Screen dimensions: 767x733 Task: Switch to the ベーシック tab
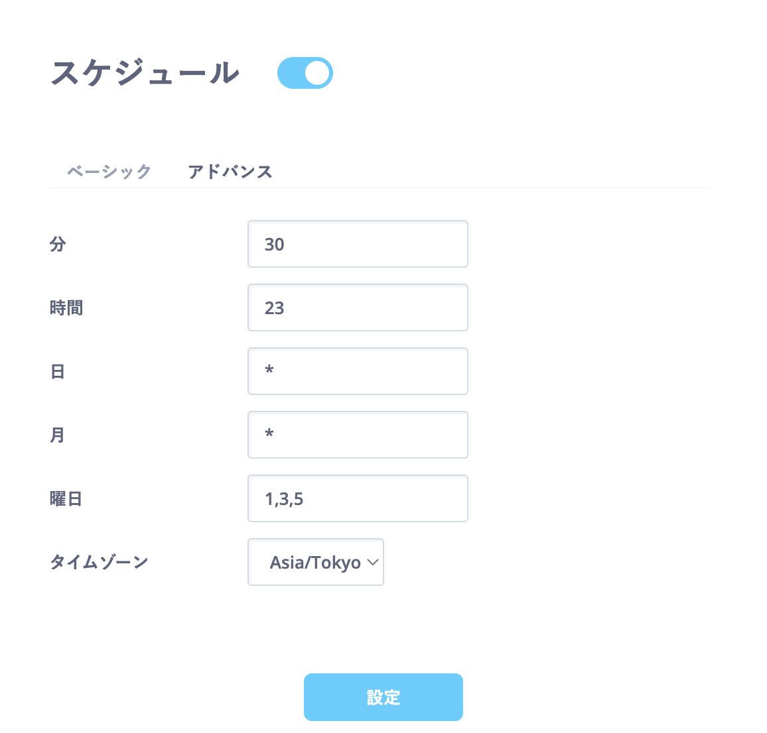[x=108, y=171]
